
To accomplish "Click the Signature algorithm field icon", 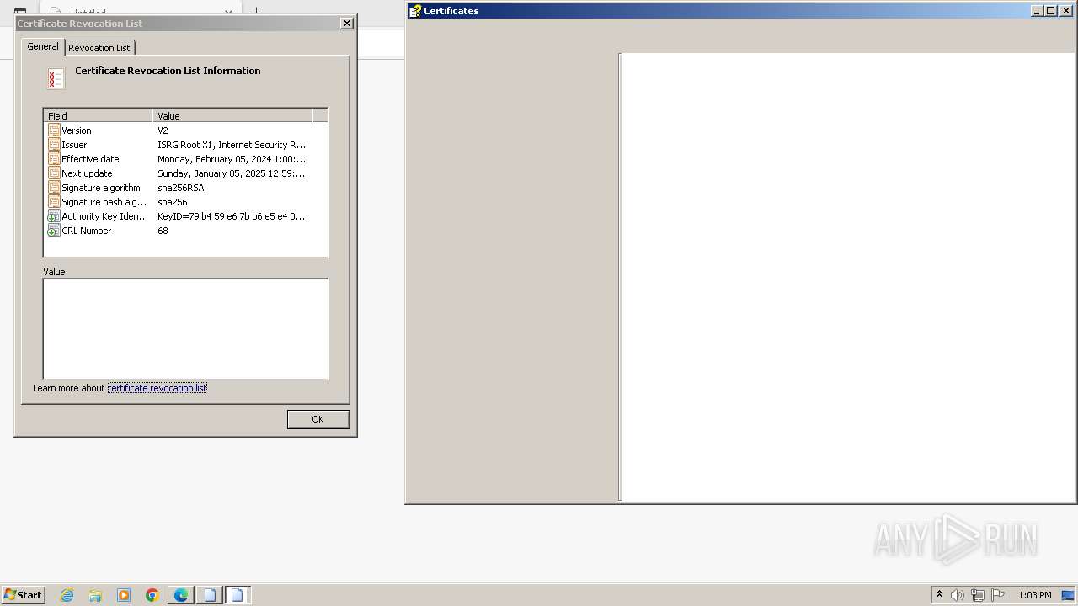I will 54,188.
